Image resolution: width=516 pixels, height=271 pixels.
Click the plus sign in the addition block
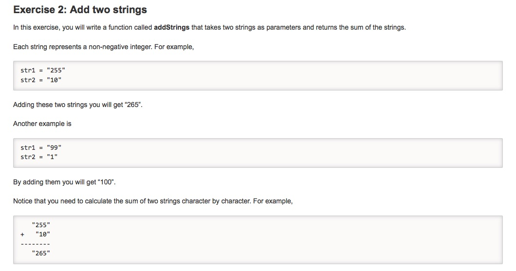coord(22,235)
